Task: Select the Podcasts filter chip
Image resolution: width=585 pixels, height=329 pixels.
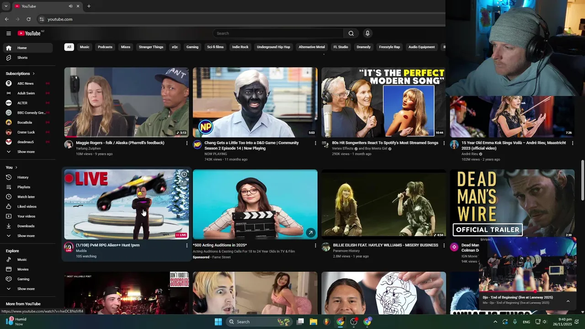Action: (105, 47)
